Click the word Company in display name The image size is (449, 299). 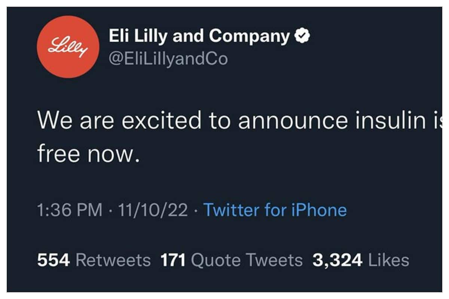pyautogui.click(x=250, y=37)
